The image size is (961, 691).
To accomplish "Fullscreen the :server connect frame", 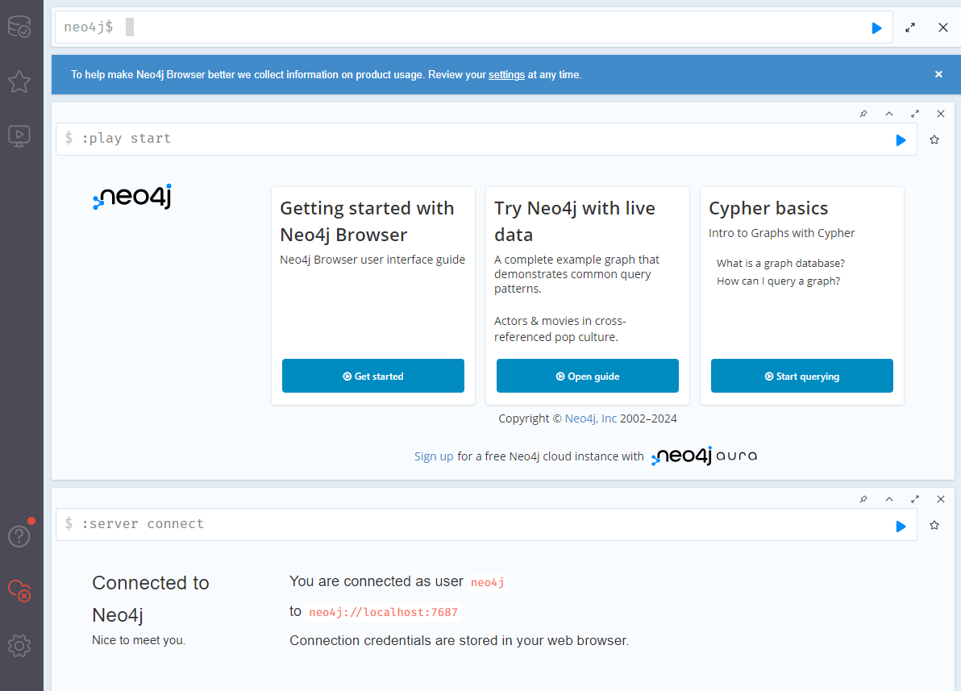I will (x=915, y=499).
